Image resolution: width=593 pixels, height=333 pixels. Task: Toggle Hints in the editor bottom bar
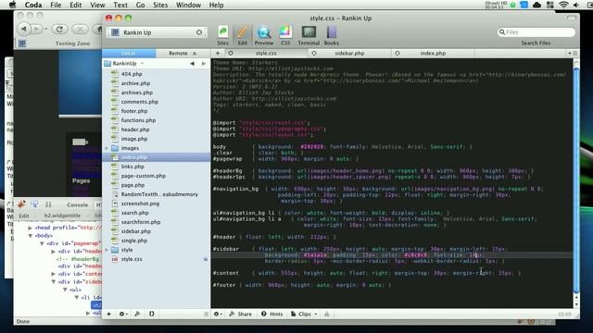(271, 314)
